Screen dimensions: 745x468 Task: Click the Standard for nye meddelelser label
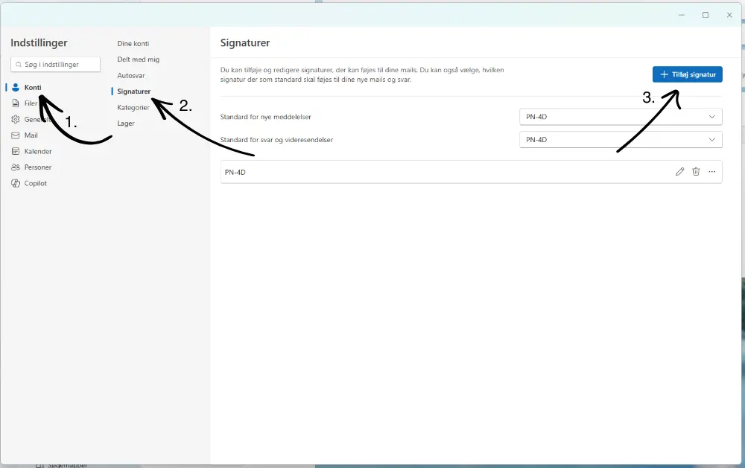[x=266, y=117]
